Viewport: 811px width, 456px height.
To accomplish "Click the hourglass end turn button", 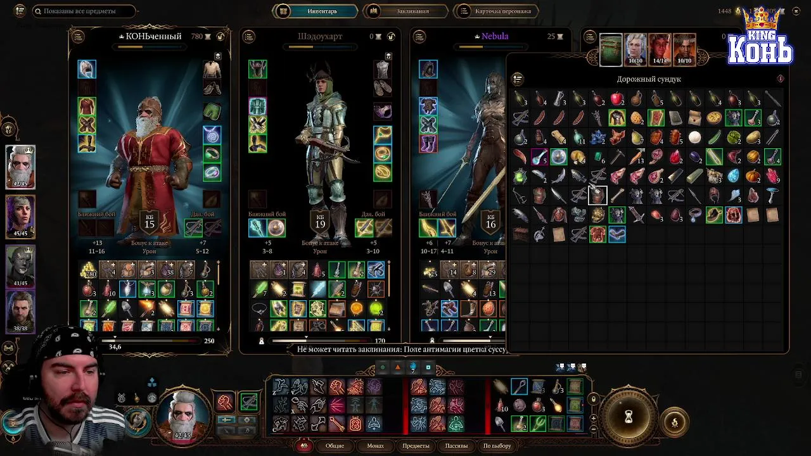I will (x=629, y=417).
